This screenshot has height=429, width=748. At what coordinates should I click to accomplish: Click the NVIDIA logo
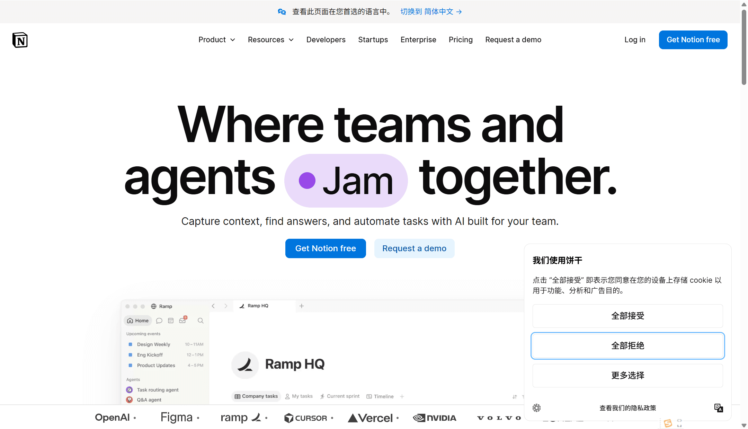click(x=435, y=418)
